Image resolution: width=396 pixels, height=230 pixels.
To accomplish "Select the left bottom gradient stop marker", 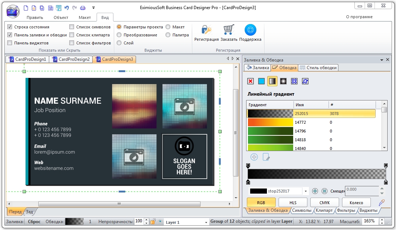I will pyautogui.click(x=248, y=182).
